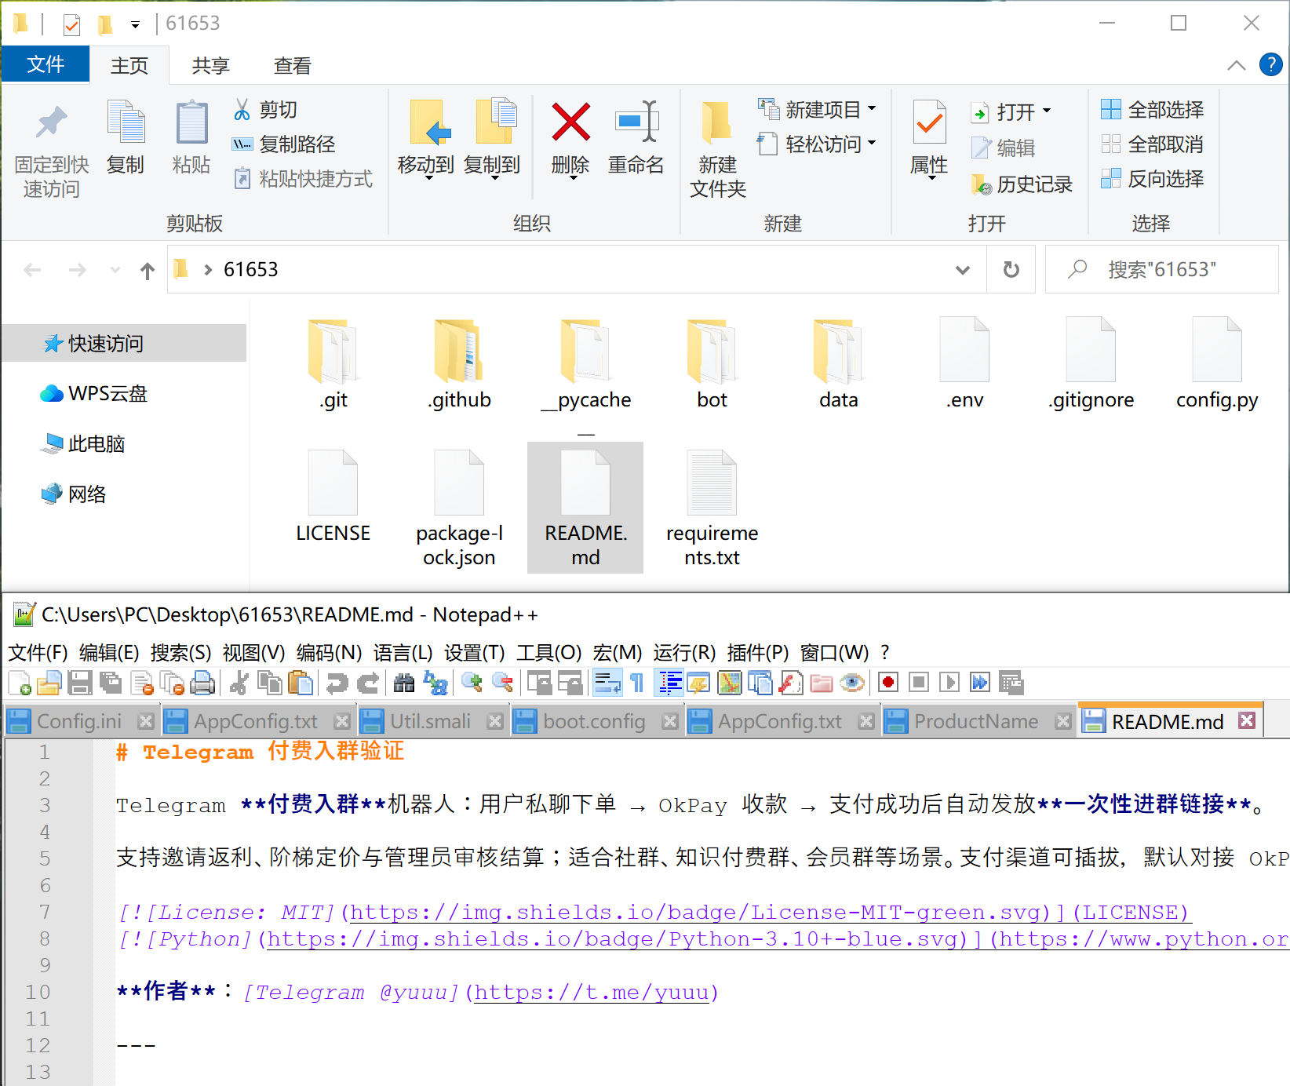Click the Print icon in Notepad++ toolbar
The width and height of the screenshot is (1290, 1086).
(x=202, y=683)
